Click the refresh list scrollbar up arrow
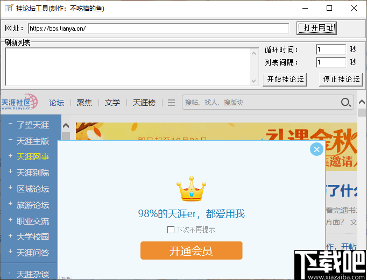Screen dimensions: 367x280 coord(253,53)
